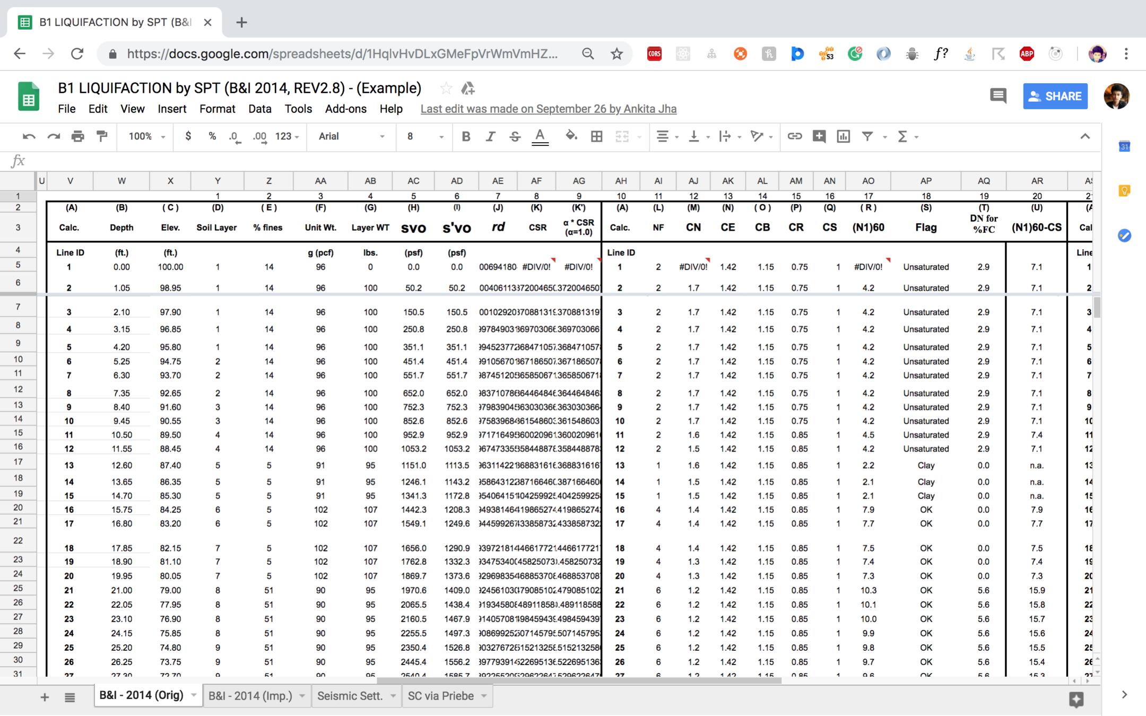Click the borders icon

pyautogui.click(x=596, y=137)
